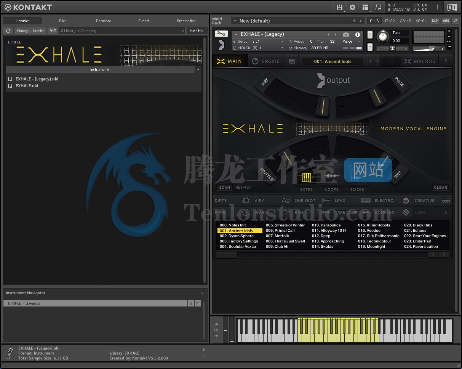
Task: Click the AUX button in rack header
Action: (446, 21)
